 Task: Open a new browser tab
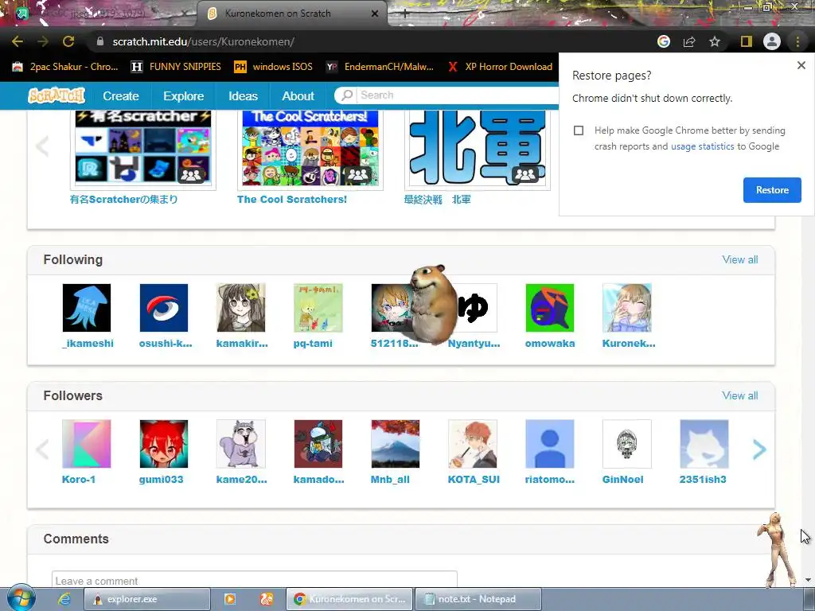coord(405,14)
